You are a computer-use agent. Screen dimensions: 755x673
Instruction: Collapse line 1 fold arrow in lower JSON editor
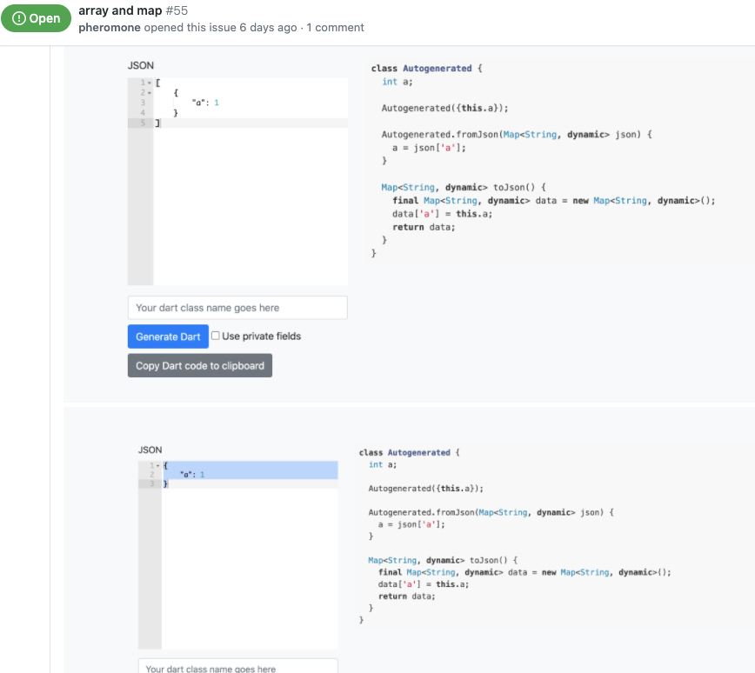(x=158, y=465)
